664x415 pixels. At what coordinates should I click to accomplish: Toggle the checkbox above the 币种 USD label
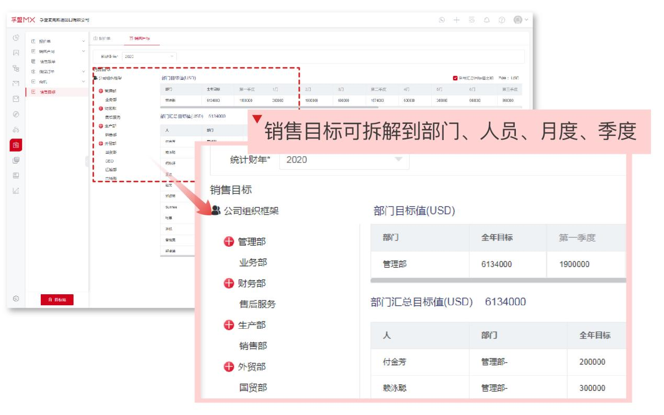point(455,78)
